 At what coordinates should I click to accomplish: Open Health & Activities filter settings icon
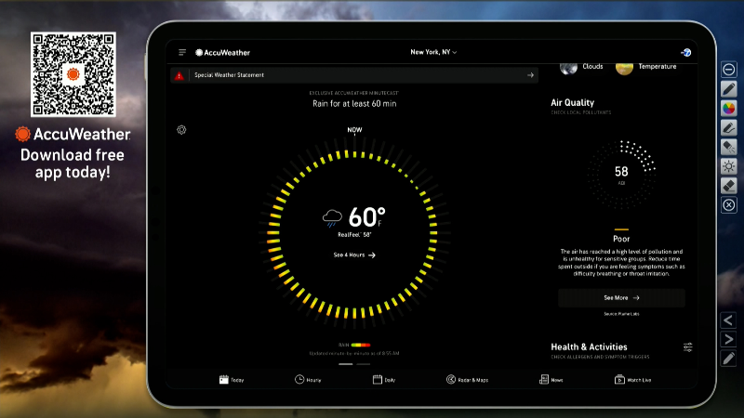[687, 347]
